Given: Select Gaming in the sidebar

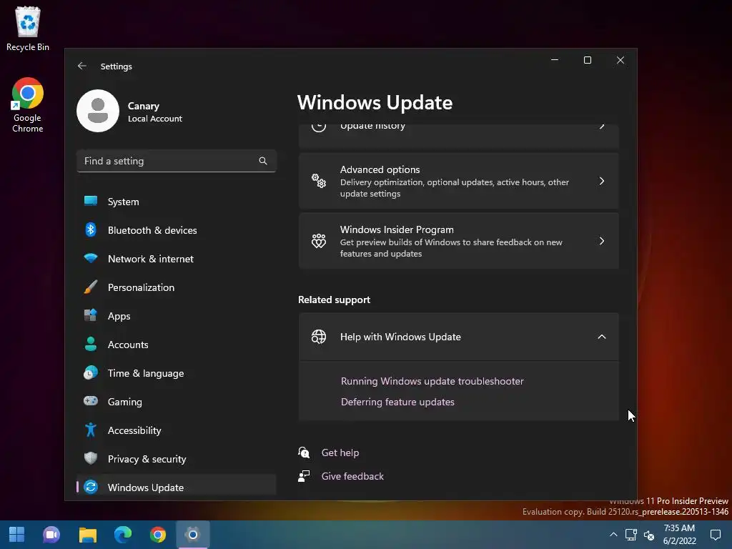Looking at the screenshot, I should [x=177, y=402].
